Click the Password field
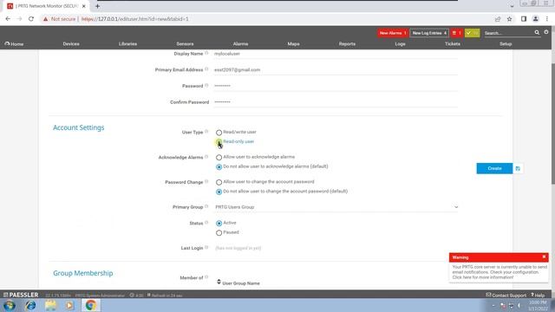555x312 pixels. 336,86
